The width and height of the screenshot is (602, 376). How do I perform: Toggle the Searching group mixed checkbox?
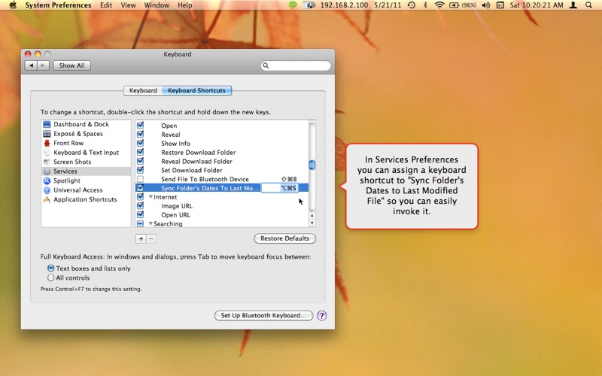[140, 223]
